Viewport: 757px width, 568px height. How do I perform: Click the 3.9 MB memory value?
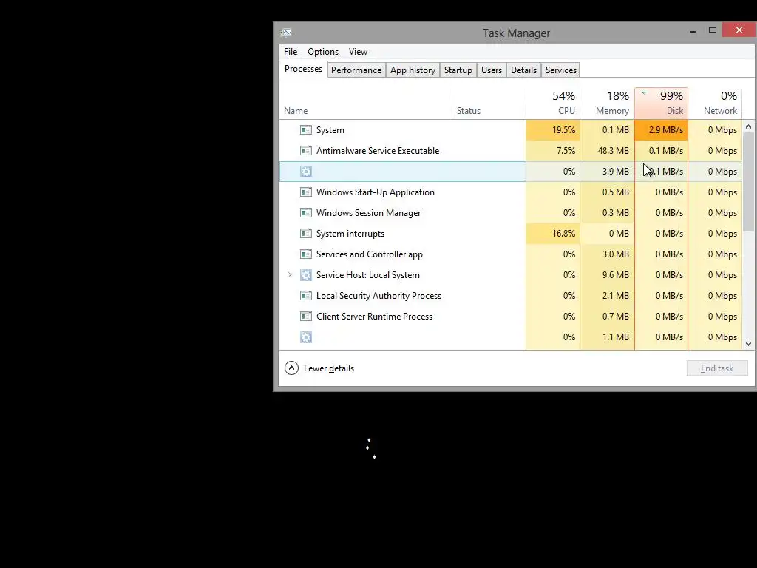tap(616, 172)
